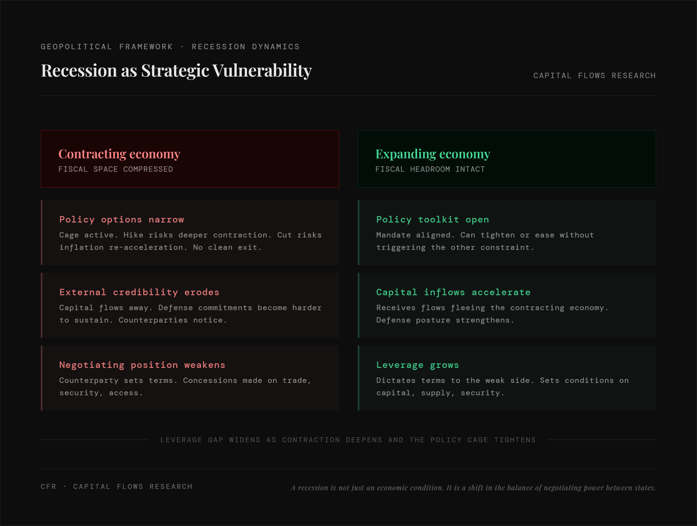Open the Capital inflows accelerate card
Image resolution: width=697 pixels, height=526 pixels.
(x=507, y=305)
